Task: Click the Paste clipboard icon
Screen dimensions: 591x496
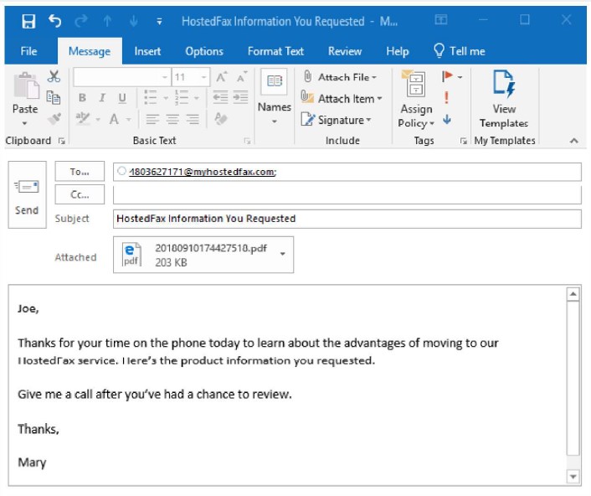Action: pos(26,86)
